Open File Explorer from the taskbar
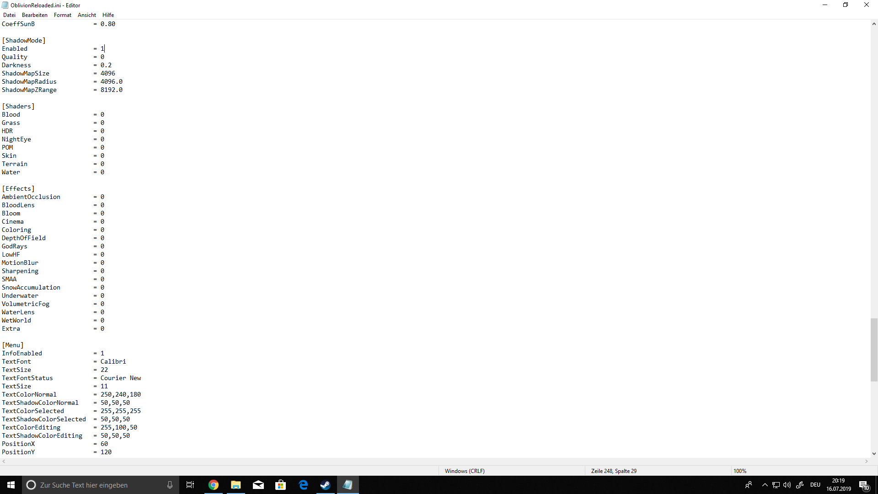878x494 pixels. point(236,485)
